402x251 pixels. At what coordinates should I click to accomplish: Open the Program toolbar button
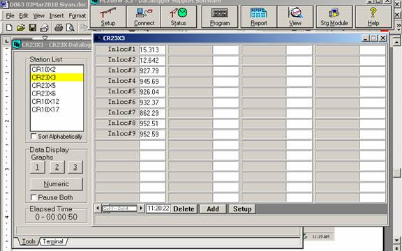coord(220,17)
